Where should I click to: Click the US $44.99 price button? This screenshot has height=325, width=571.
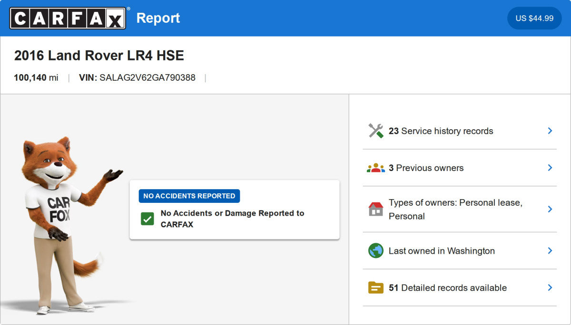point(534,18)
